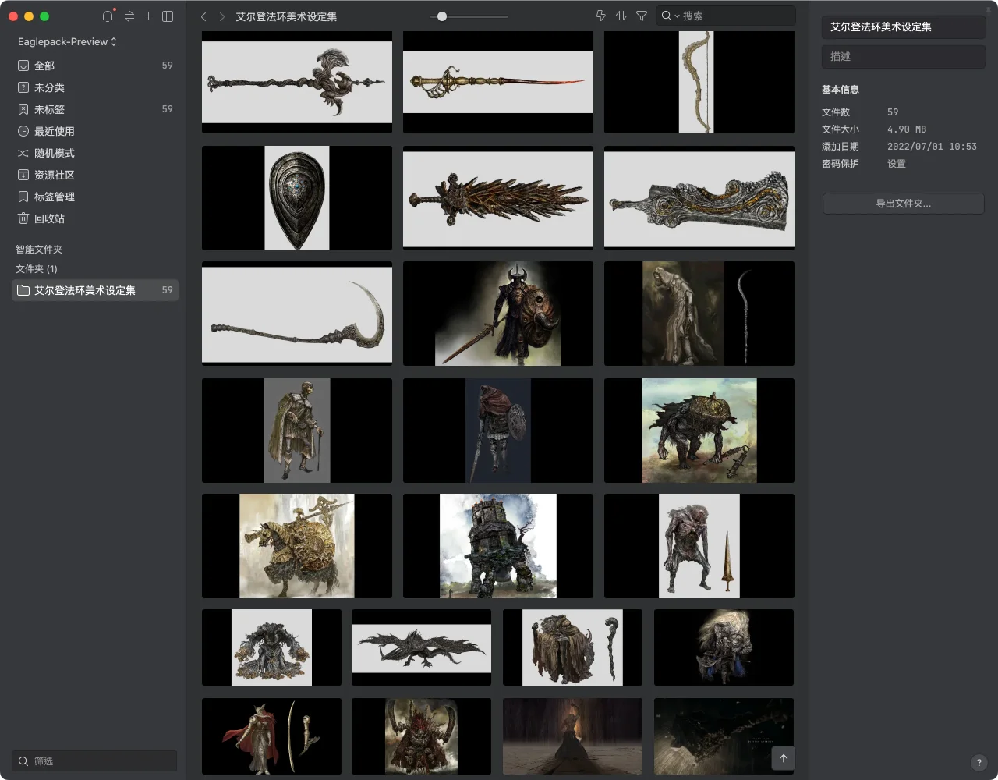Select red-caped figure with bow thumbnail
Screen dimensions: 998x780
click(271, 736)
